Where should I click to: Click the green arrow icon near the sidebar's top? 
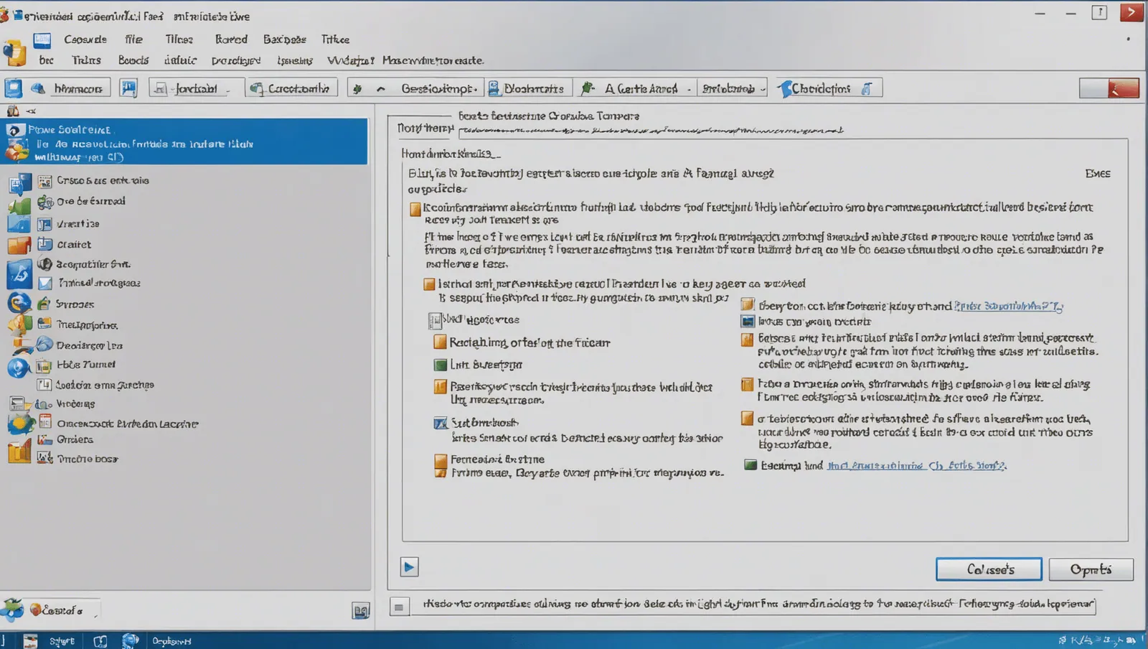click(x=19, y=207)
